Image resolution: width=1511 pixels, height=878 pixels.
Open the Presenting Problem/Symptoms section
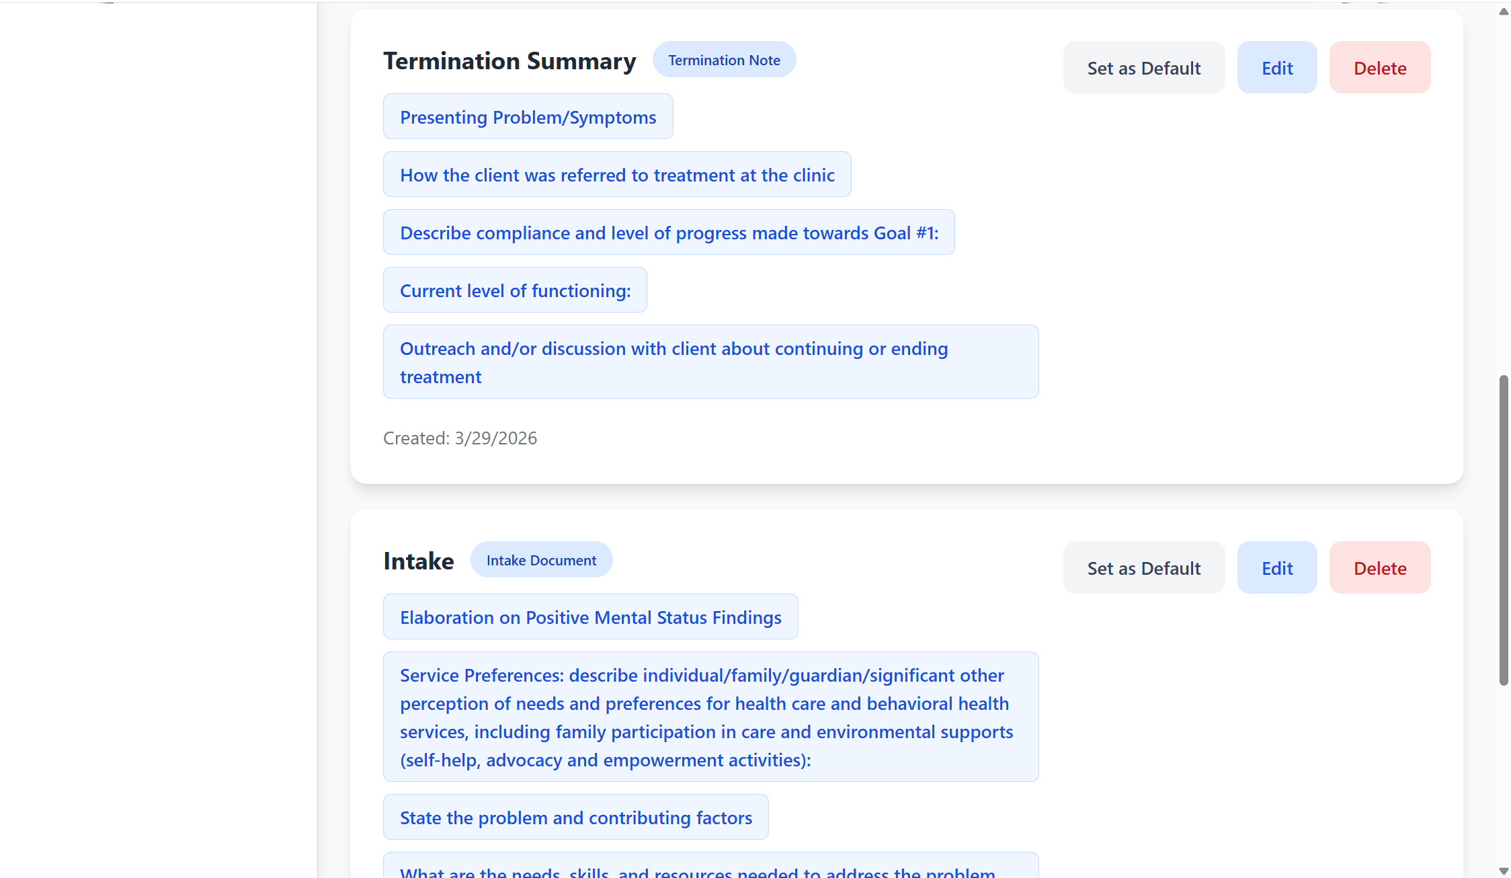[528, 116]
